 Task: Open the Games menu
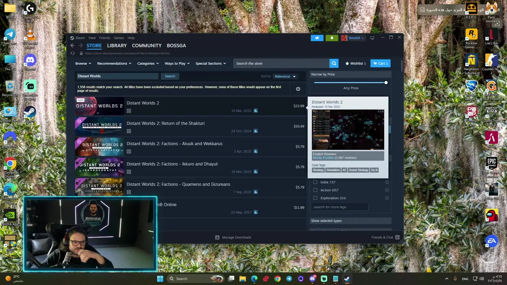[119, 38]
